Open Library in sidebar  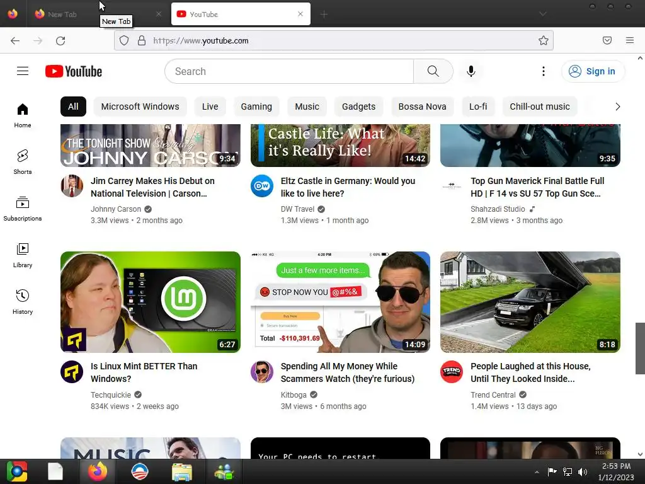[23, 256]
